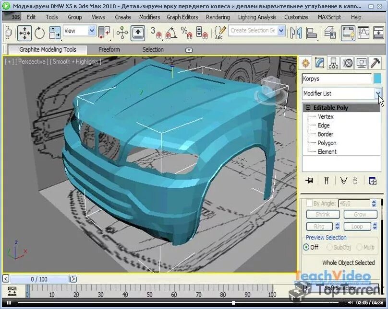The width and height of the screenshot is (388, 309).
Task: Toggle the Angle Snap icon
Action: (171, 33)
